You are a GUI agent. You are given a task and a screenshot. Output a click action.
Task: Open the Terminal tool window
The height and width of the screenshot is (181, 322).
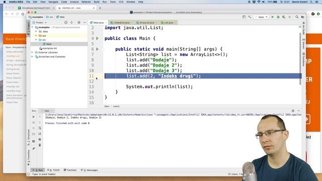(x=70, y=170)
